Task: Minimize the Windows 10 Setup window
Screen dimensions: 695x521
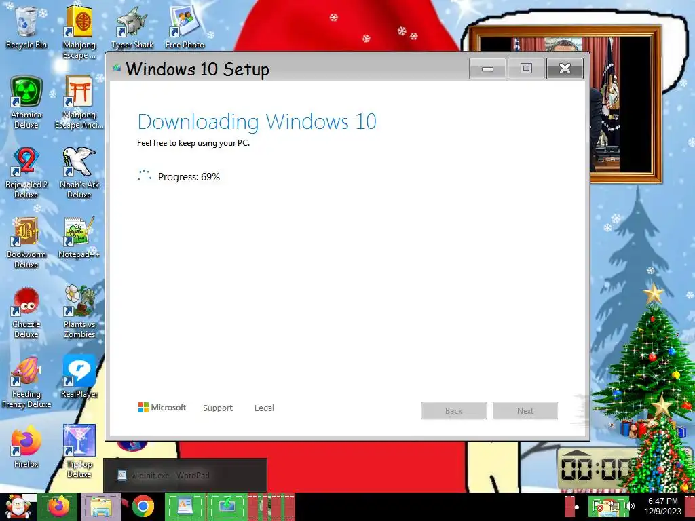Action: tap(487, 69)
